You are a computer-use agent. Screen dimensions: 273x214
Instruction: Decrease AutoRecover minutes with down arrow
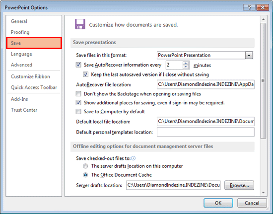pos(186,67)
